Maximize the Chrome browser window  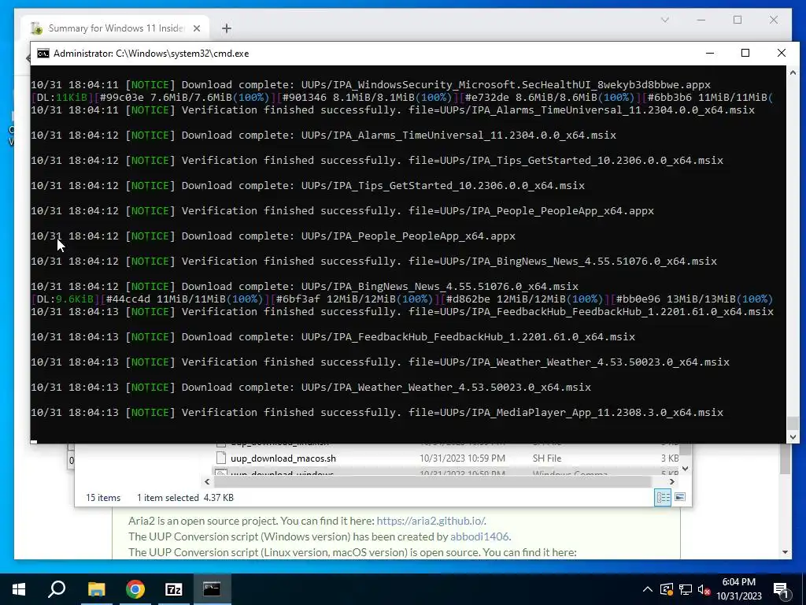coord(738,20)
